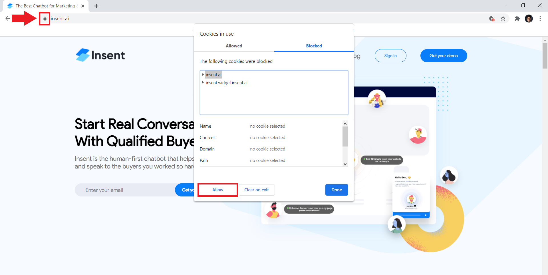Click the Domain row label
548x275 pixels.
pyautogui.click(x=207, y=149)
